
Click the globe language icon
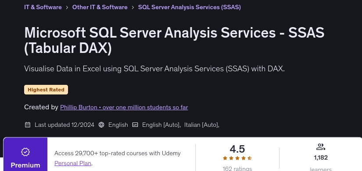pyautogui.click(x=101, y=125)
